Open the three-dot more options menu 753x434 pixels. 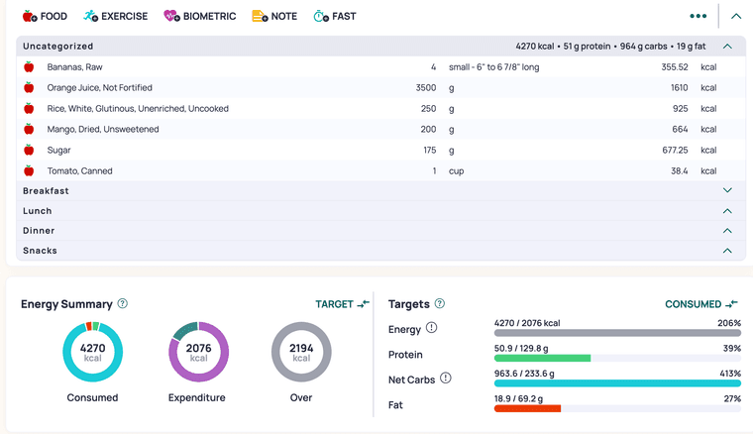tap(699, 17)
